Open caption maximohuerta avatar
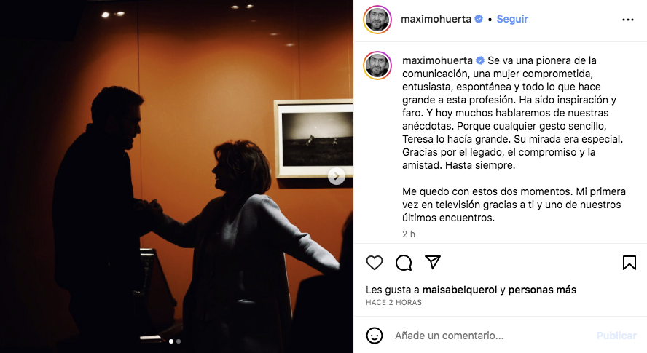The image size is (647, 353). click(377, 66)
